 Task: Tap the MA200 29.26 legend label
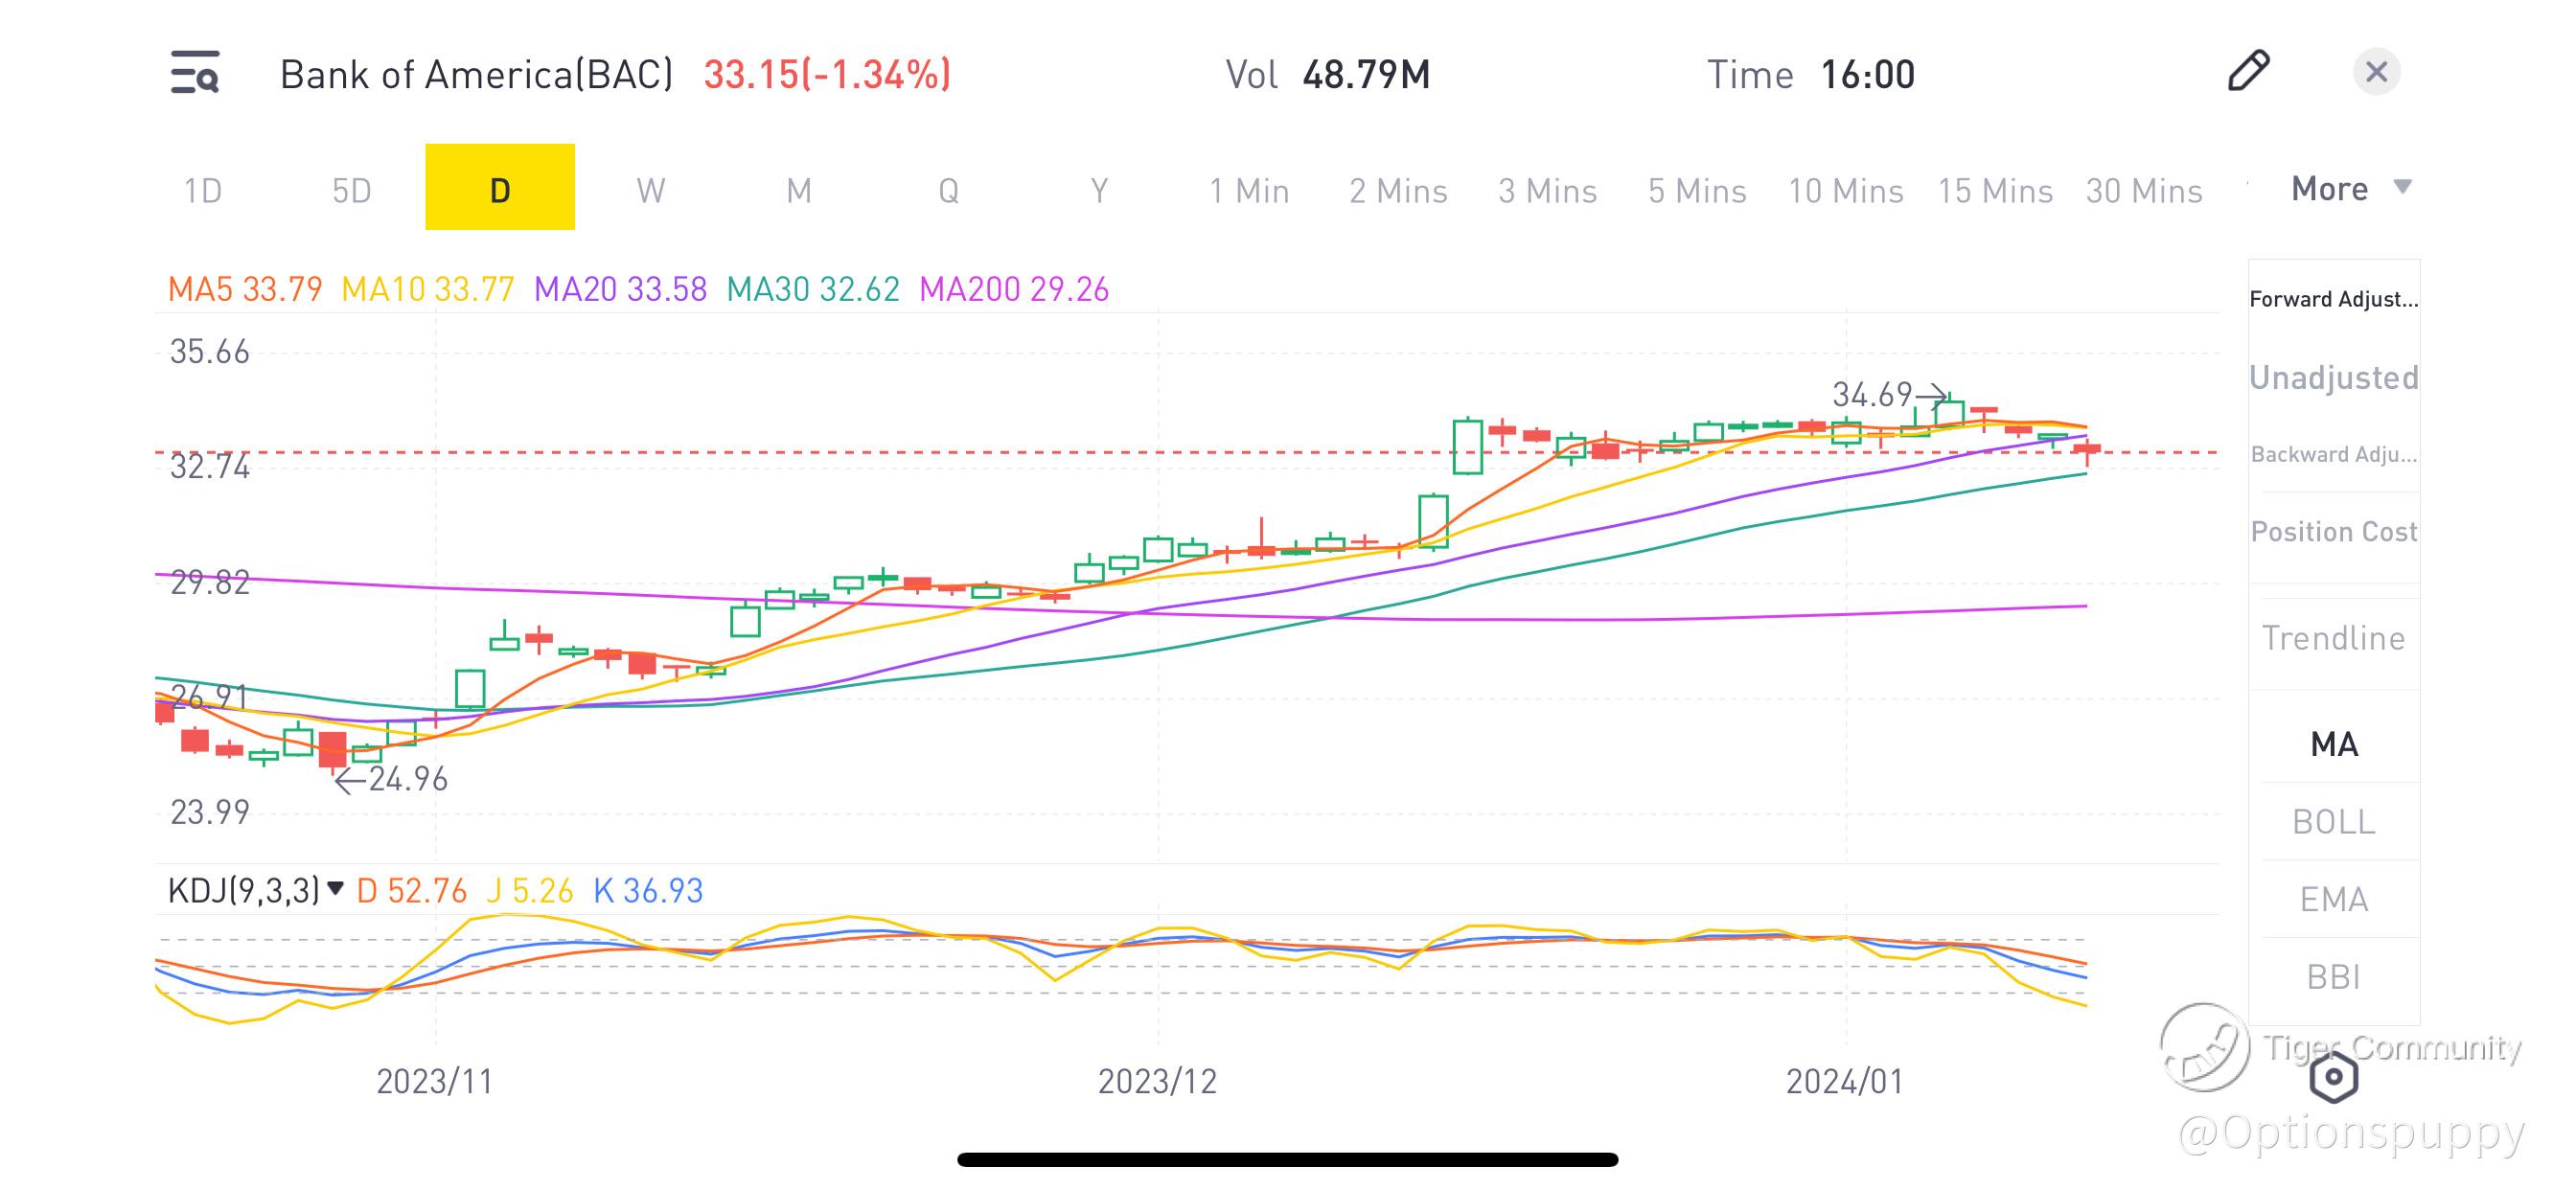[1013, 289]
